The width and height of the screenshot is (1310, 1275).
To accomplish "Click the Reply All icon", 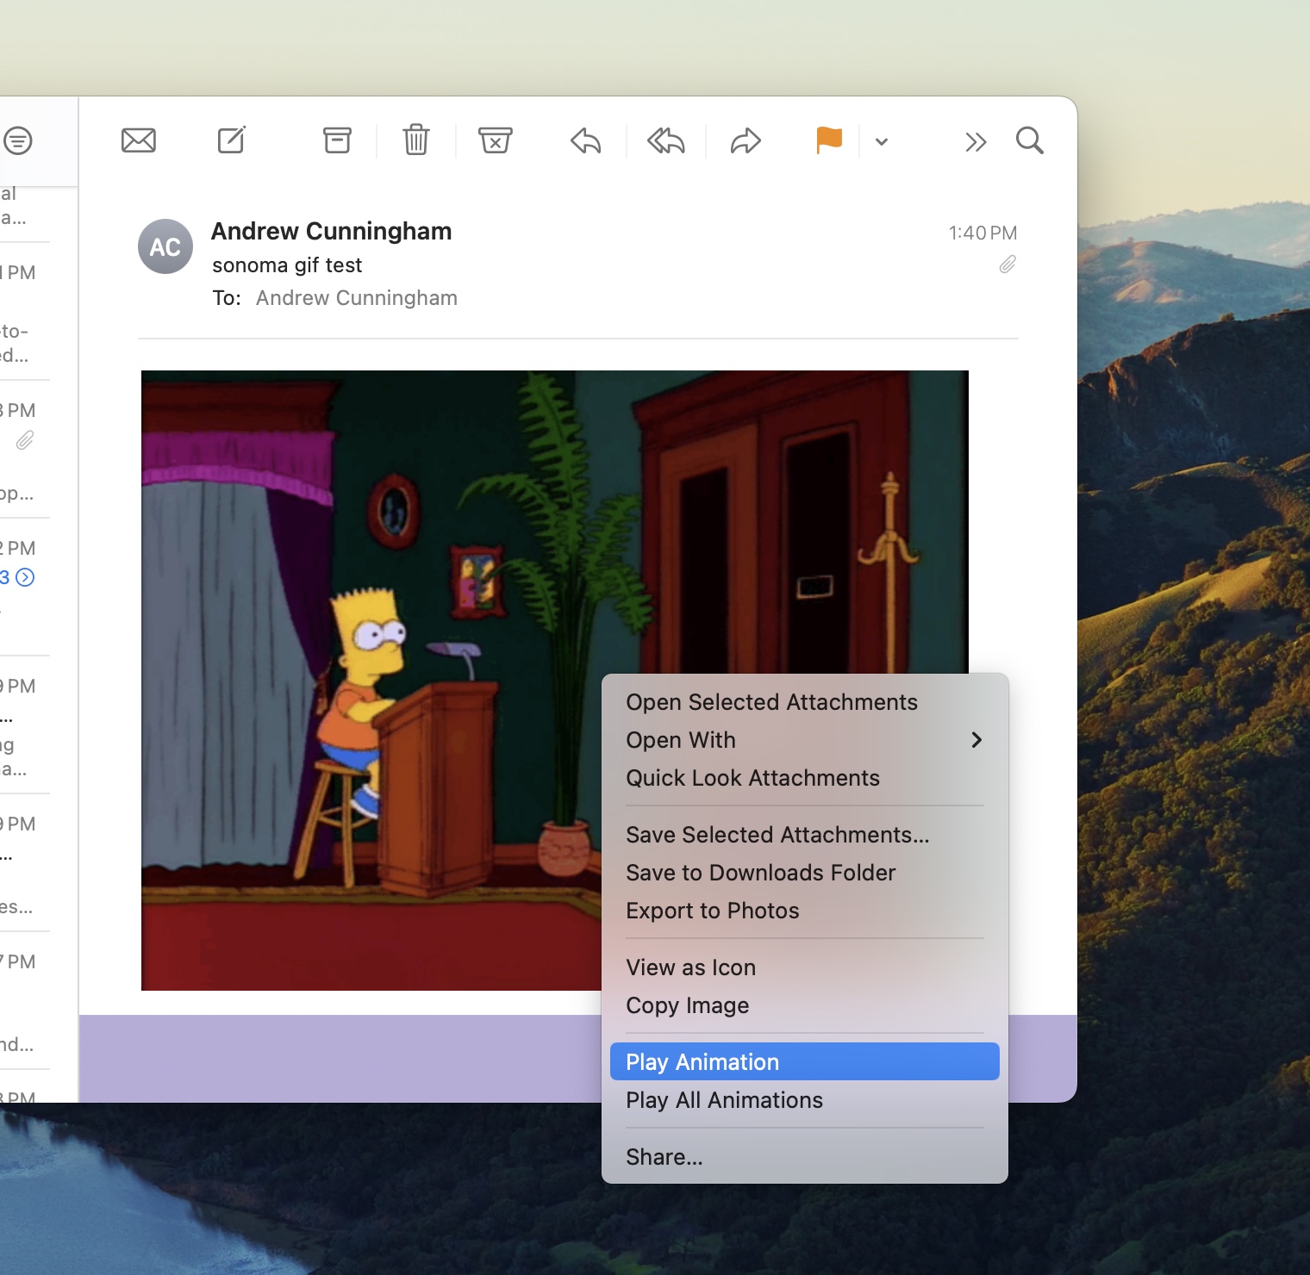I will tap(666, 140).
